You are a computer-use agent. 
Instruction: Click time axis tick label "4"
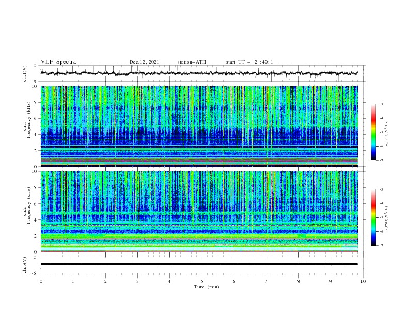click(x=169, y=281)
